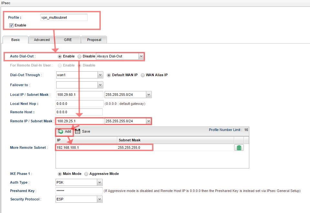Screen dimensions: 310x213
Task: Open the Auth Type PSK dropdown
Action: (100, 182)
